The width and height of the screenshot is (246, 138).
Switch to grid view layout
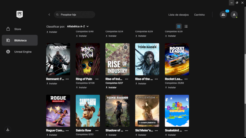pos(179,26)
